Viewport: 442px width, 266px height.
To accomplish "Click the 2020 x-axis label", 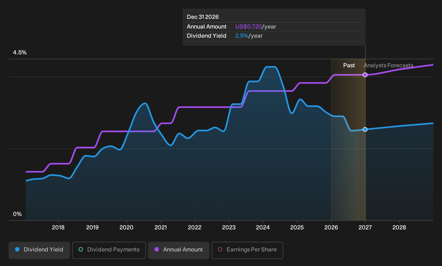I will tap(127, 227).
